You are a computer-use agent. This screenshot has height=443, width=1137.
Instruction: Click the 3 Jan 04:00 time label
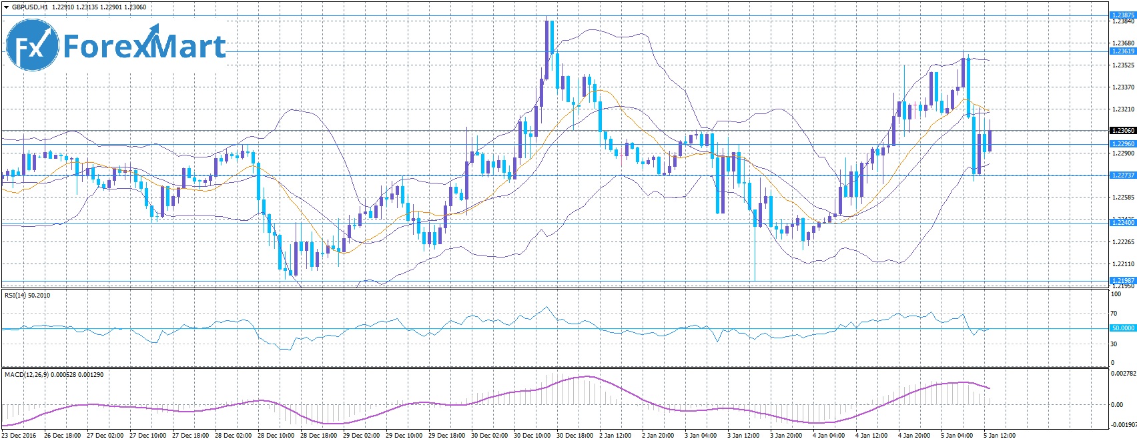click(x=701, y=436)
